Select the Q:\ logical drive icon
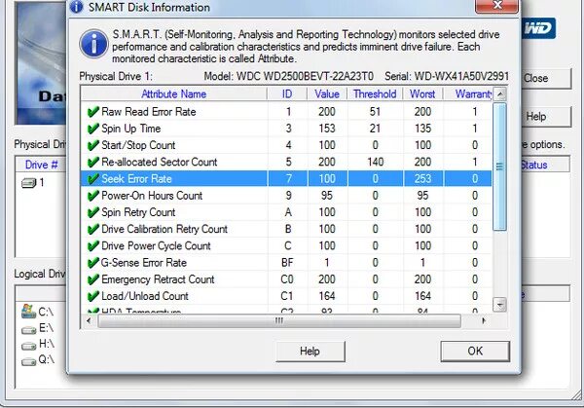 click(28, 361)
